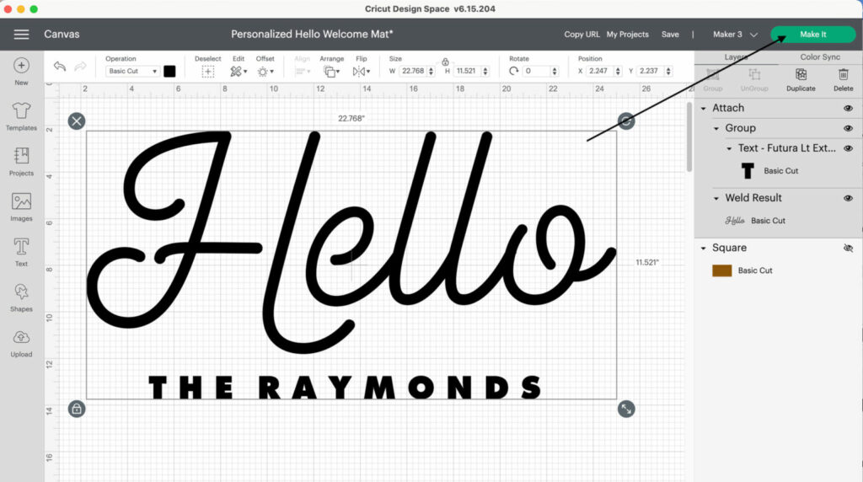Click the Upload icon
The width and height of the screenshot is (863, 482).
tap(21, 341)
